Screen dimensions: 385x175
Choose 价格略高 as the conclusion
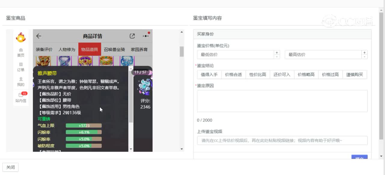[306, 75]
